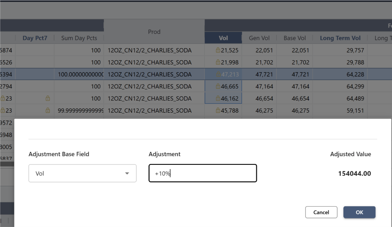This screenshot has width=392, height=227.
Task: Click the lock icon beside Vol 21,998
Action: (218, 62)
